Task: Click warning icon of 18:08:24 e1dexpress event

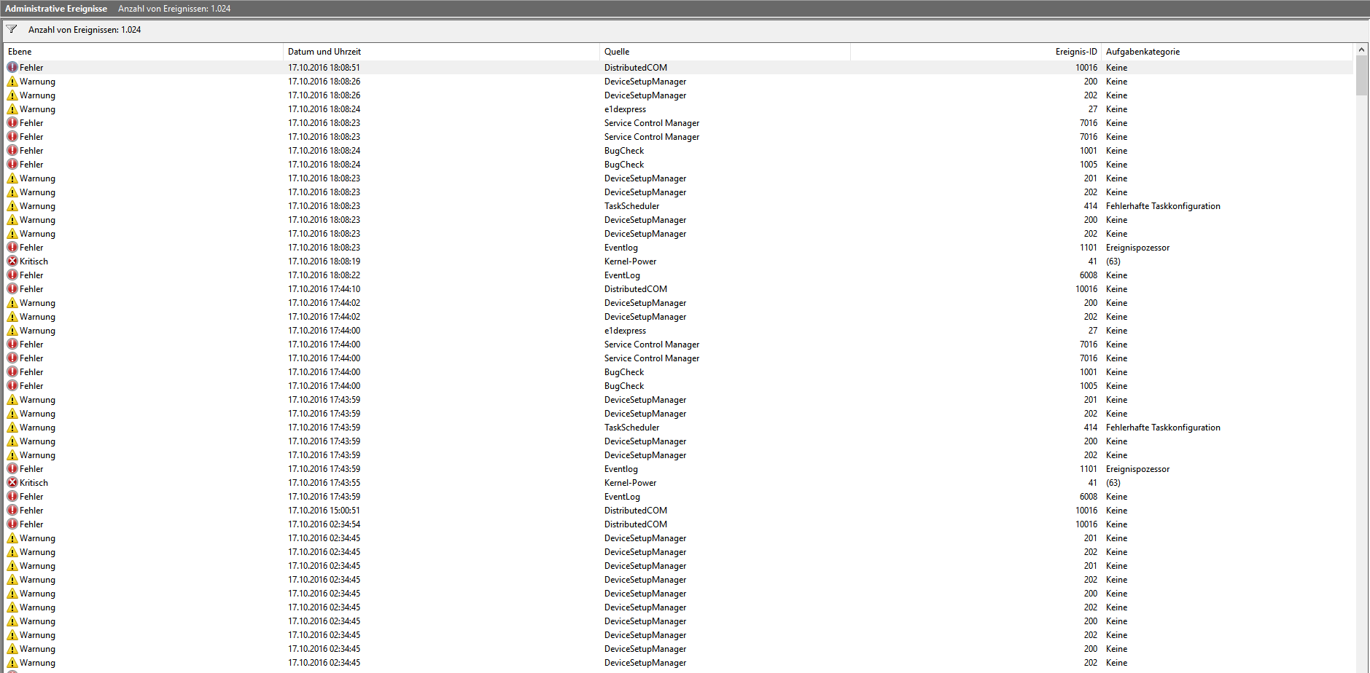Action: [12, 109]
